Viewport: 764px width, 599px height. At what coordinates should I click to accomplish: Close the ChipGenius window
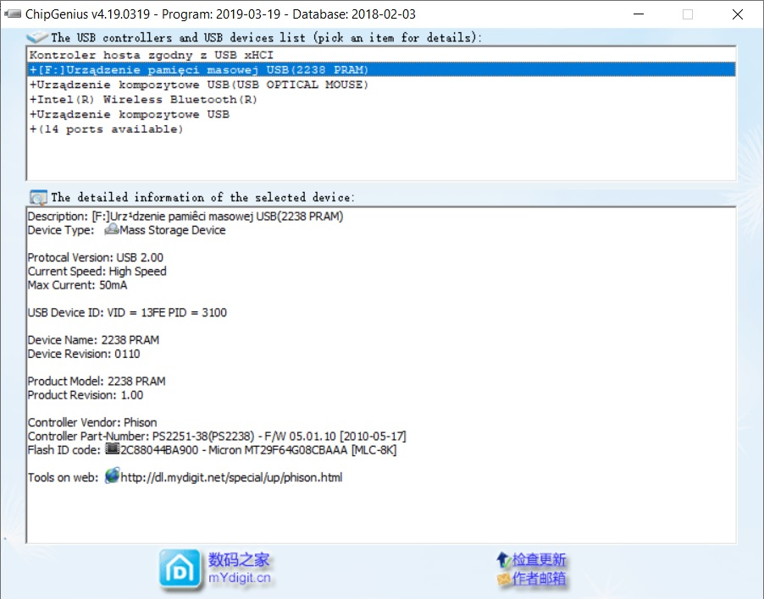(x=738, y=14)
